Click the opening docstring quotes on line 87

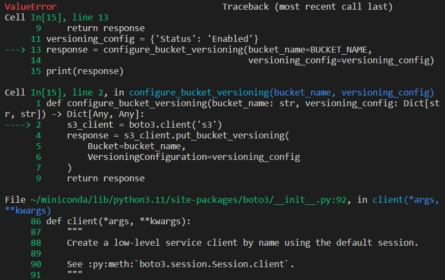tap(75, 230)
